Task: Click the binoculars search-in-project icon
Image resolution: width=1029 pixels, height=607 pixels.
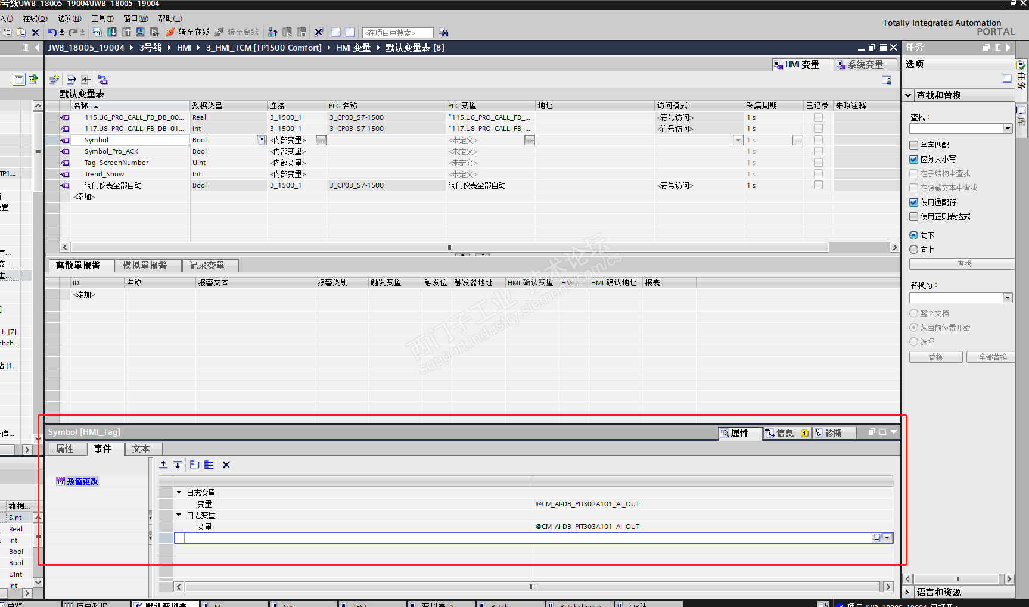Action: pyautogui.click(x=444, y=32)
